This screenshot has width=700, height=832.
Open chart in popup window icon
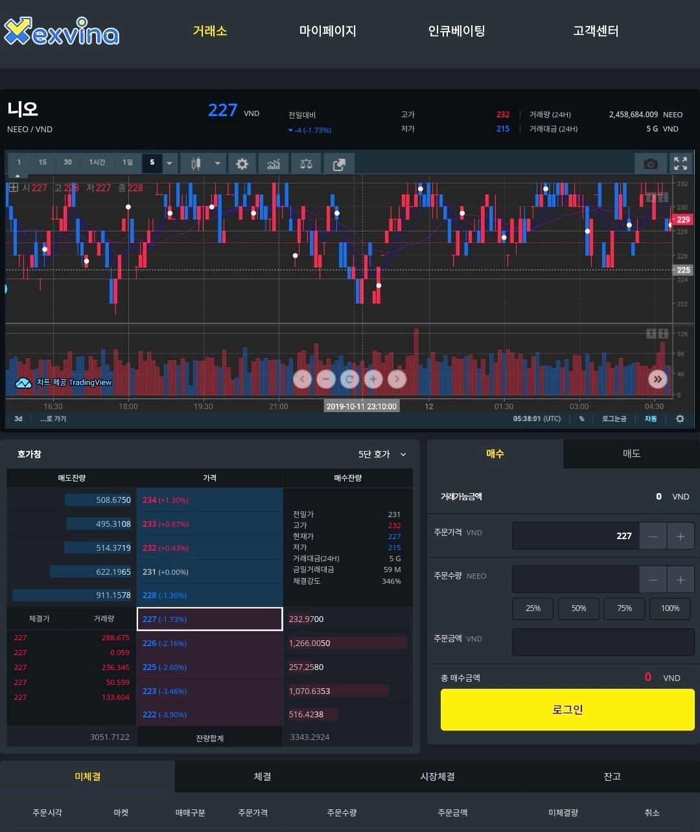[x=339, y=163]
